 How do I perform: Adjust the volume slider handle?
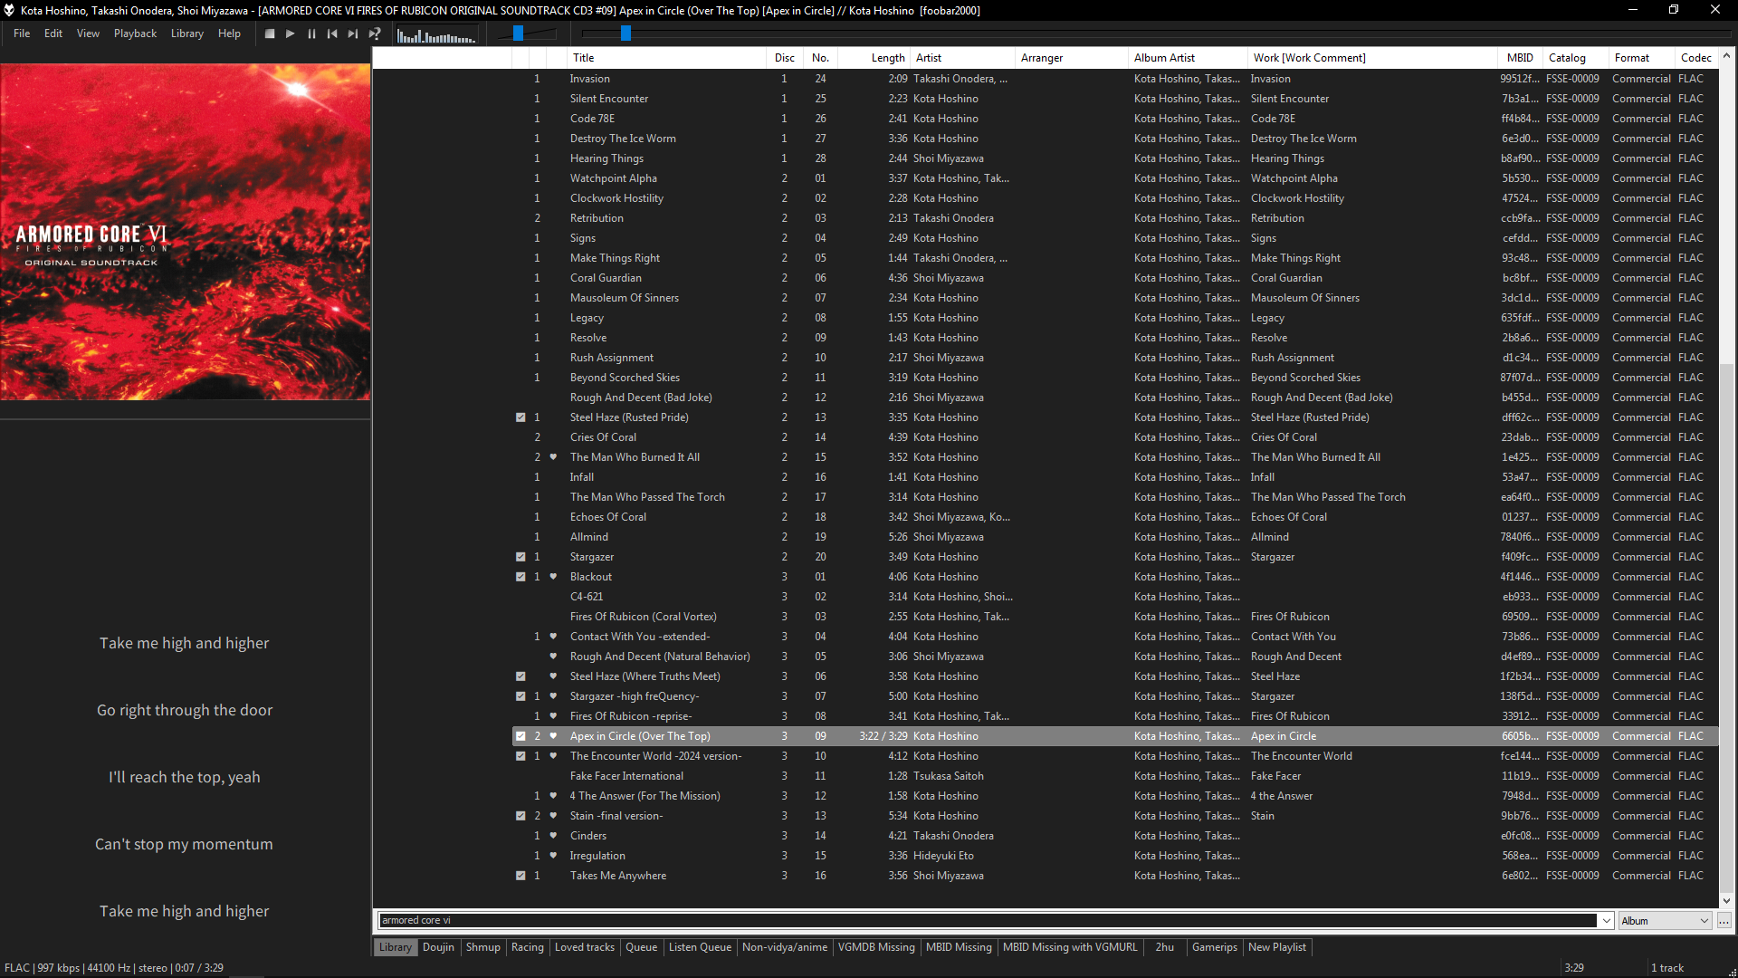pos(518,34)
